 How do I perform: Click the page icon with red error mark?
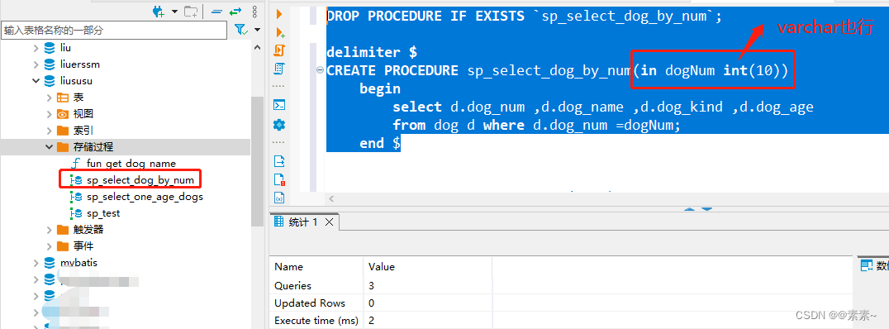click(279, 180)
